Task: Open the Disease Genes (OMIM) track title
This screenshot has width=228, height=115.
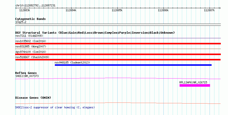Action: tap(33, 98)
